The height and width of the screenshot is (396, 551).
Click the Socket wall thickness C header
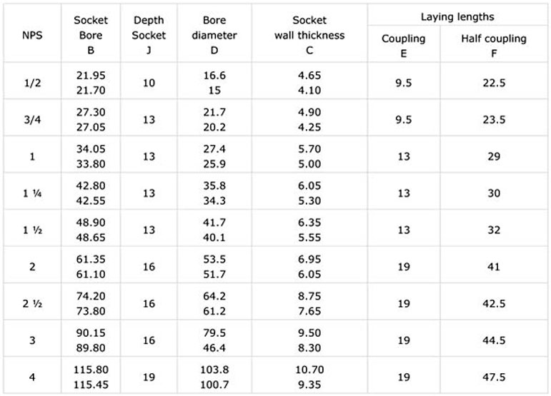point(309,35)
